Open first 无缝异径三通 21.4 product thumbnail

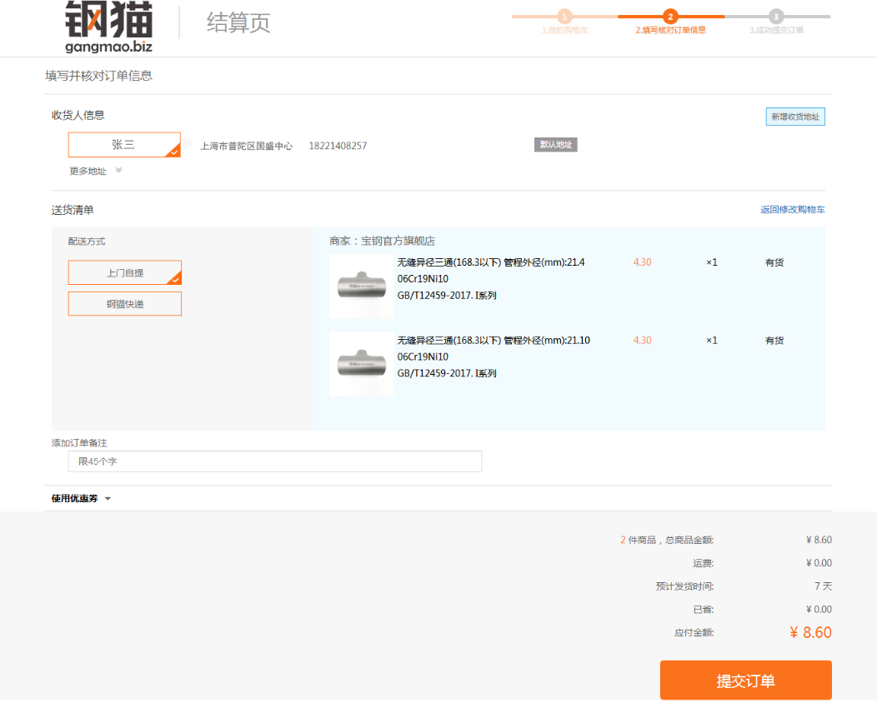coord(362,286)
